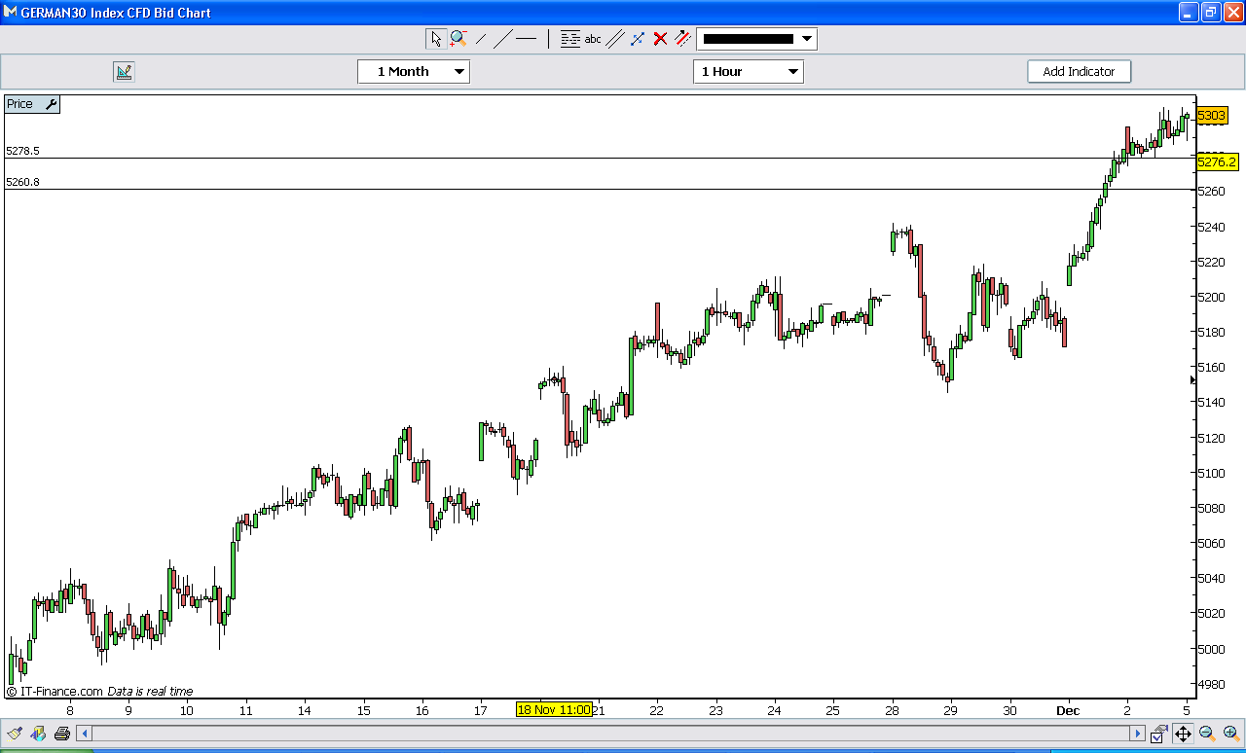Viewport: 1246px width, 753px height.
Task: Click the paintbrush icon in bottom bar
Action: click(15, 734)
